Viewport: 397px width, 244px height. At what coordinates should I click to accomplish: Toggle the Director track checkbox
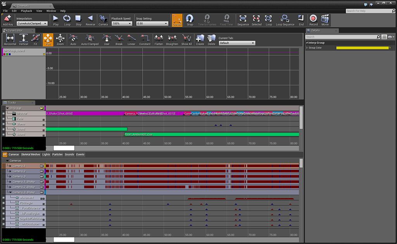3,114
